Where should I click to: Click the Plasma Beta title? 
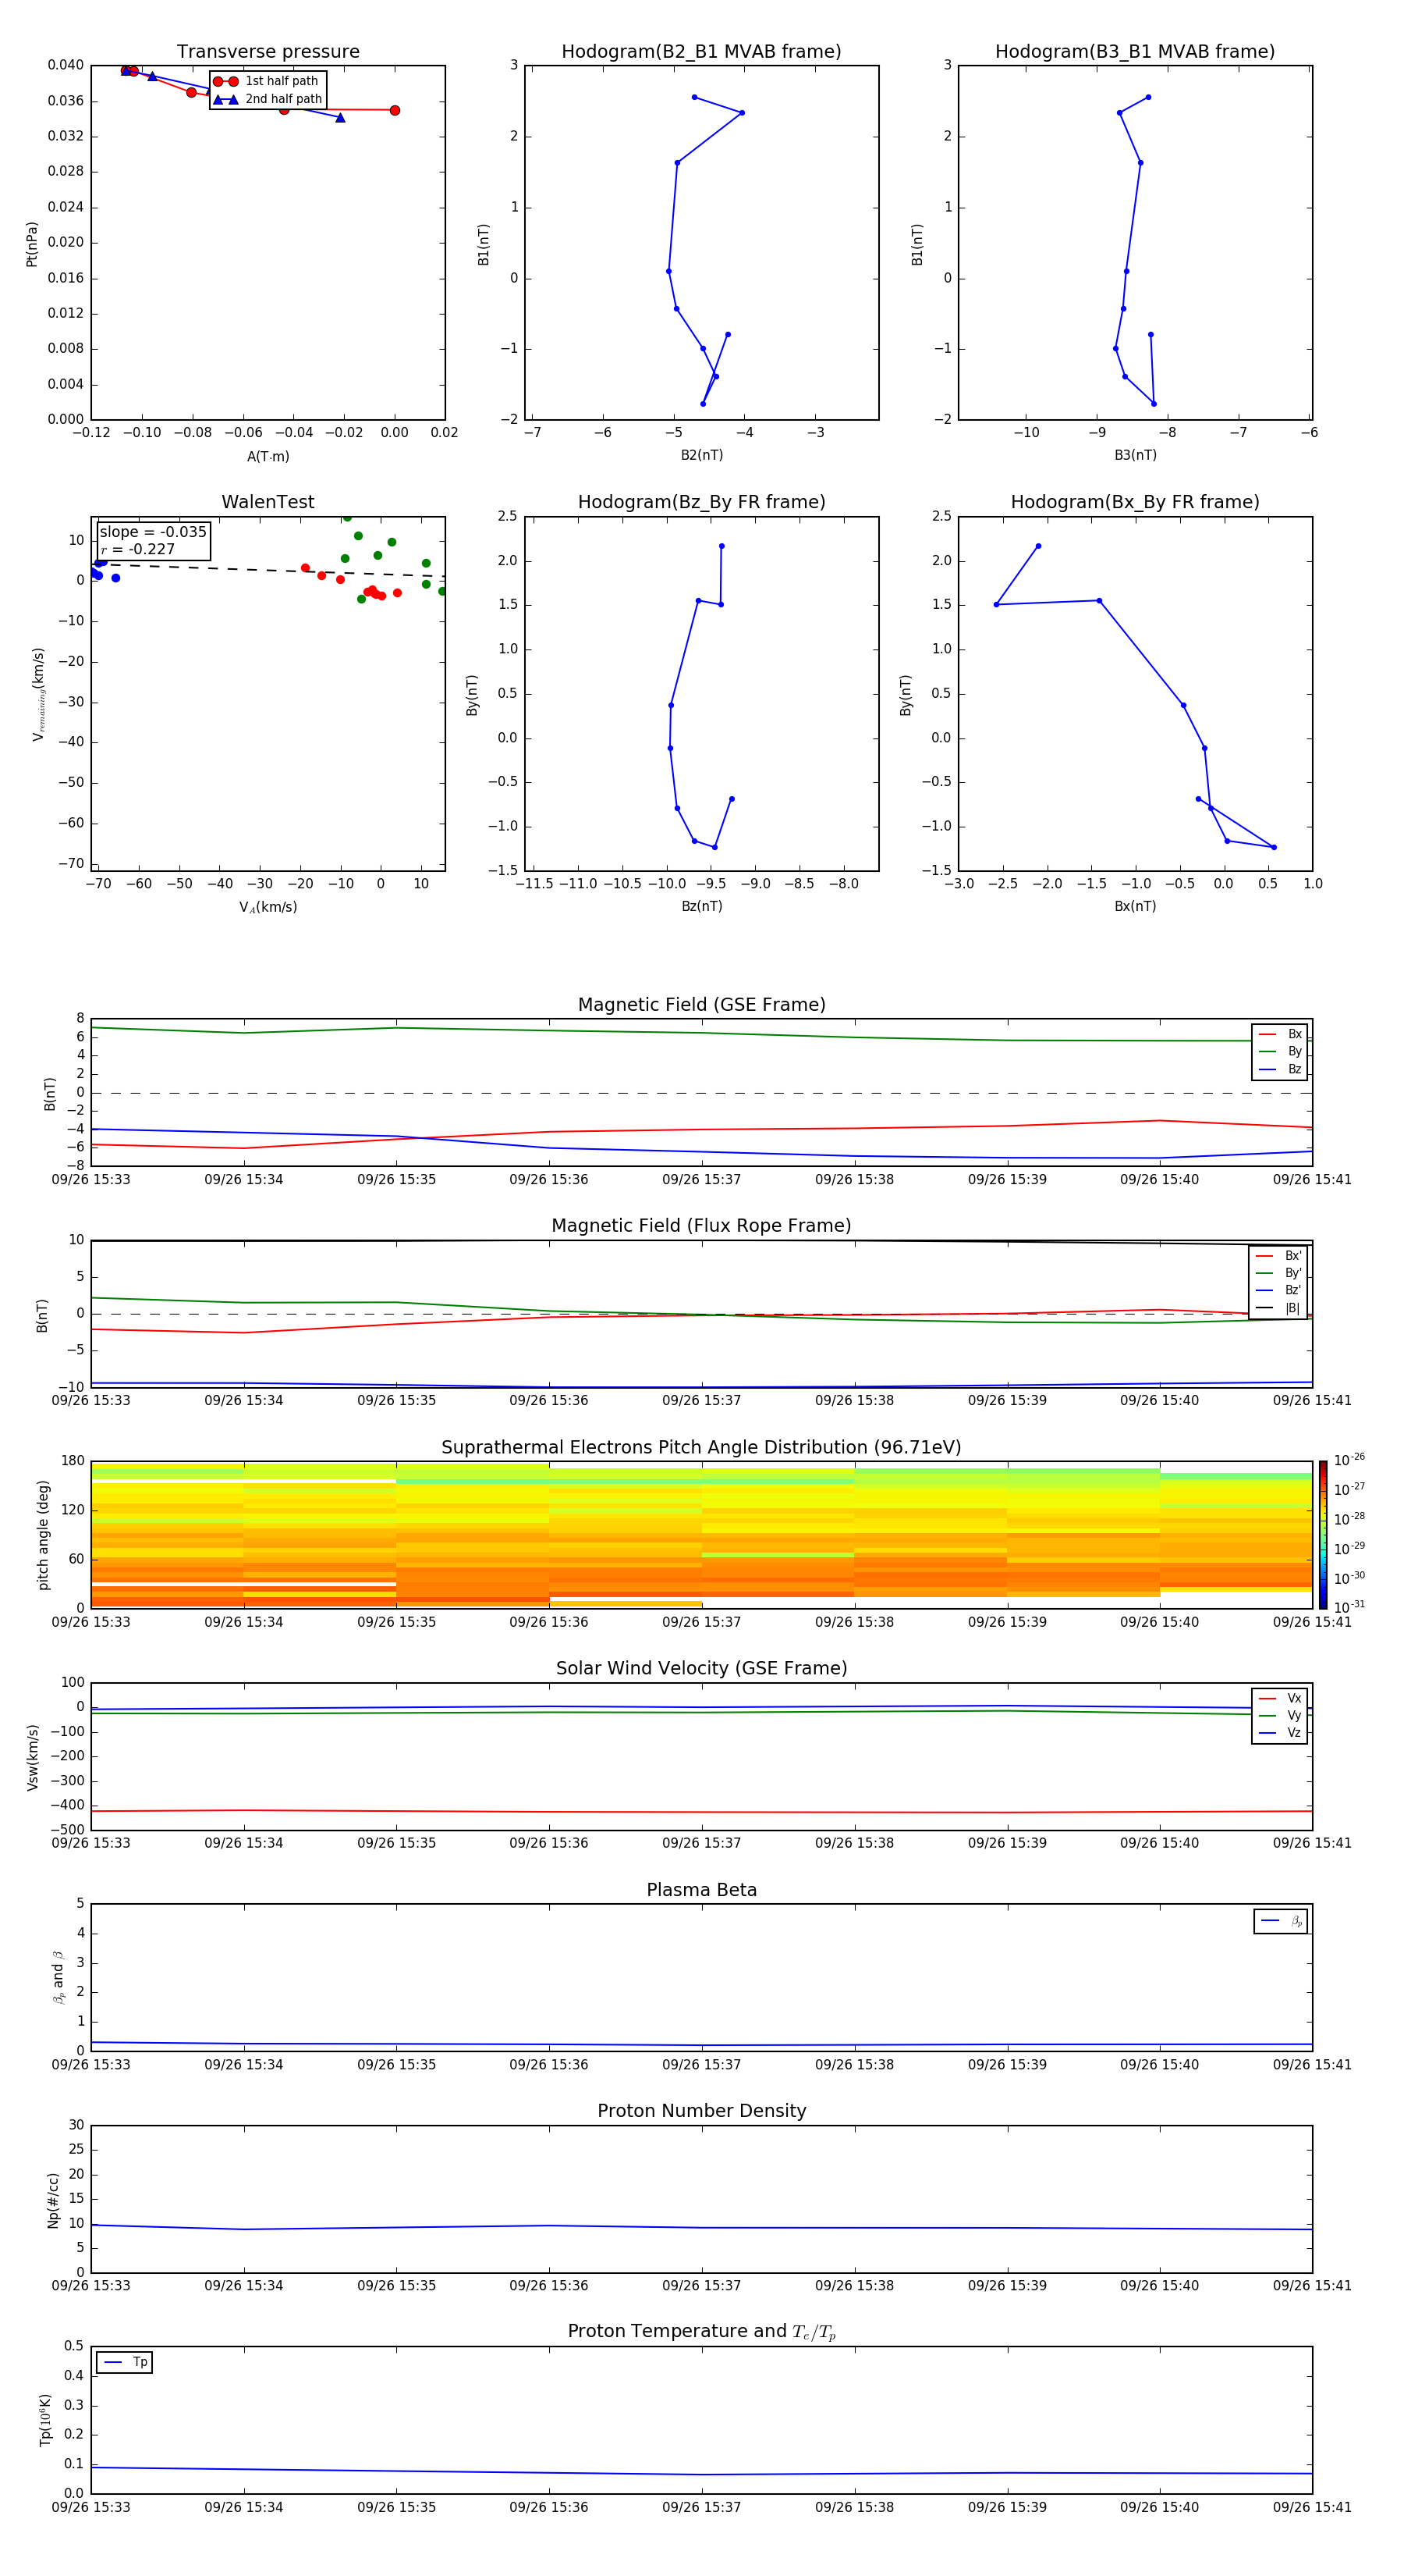pos(701,1890)
